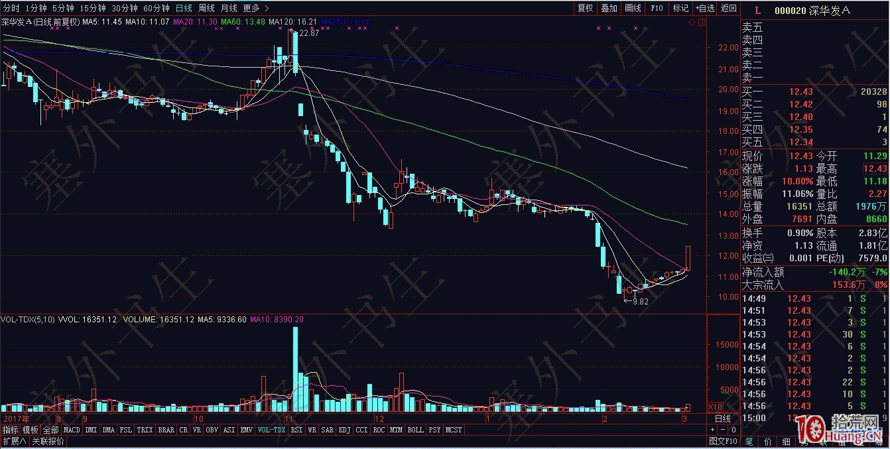Select the 15分钟 period tab
Viewport: 890px width, 449px height.
92,8
